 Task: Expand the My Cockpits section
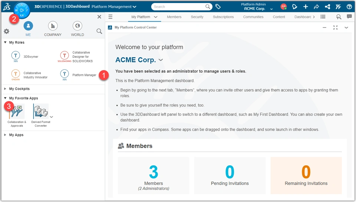[6, 89]
